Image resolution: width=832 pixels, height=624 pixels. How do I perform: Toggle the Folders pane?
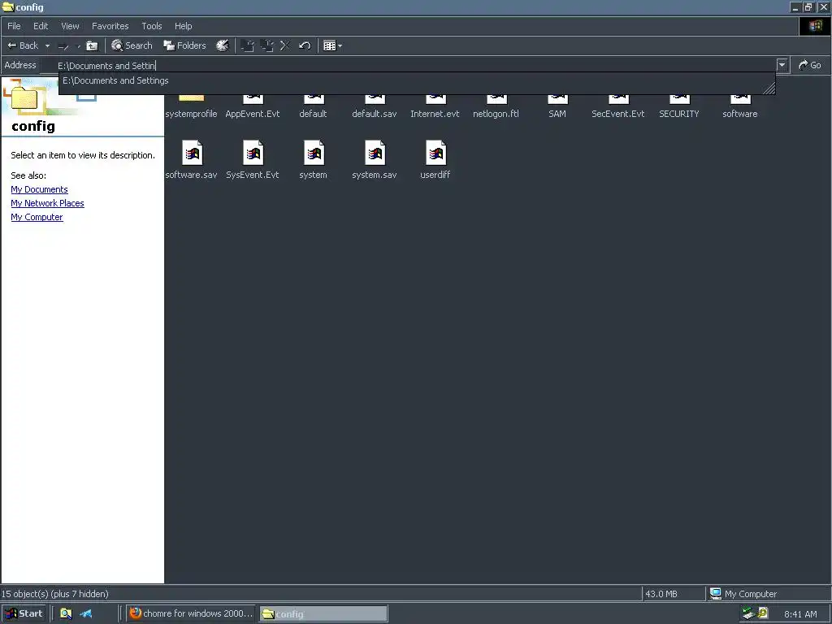tap(184, 45)
